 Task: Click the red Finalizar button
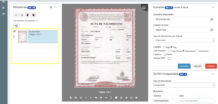(x=211, y=66)
